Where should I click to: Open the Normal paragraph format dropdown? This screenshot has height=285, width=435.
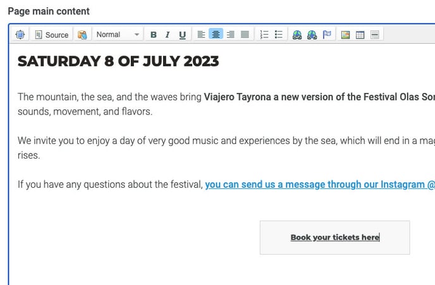click(118, 35)
